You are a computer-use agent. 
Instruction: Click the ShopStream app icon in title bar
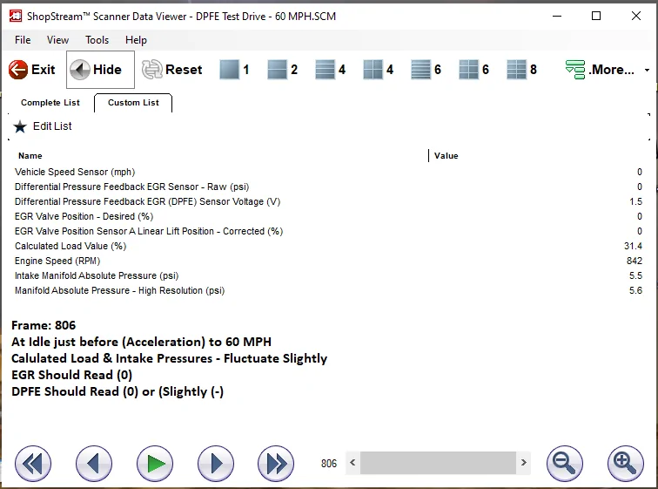tap(16, 16)
